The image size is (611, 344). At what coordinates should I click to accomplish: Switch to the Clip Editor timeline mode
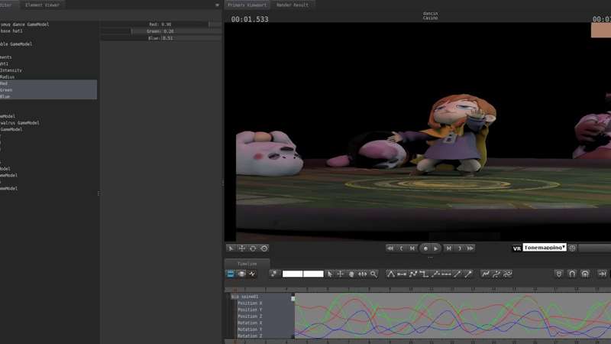(x=231, y=274)
